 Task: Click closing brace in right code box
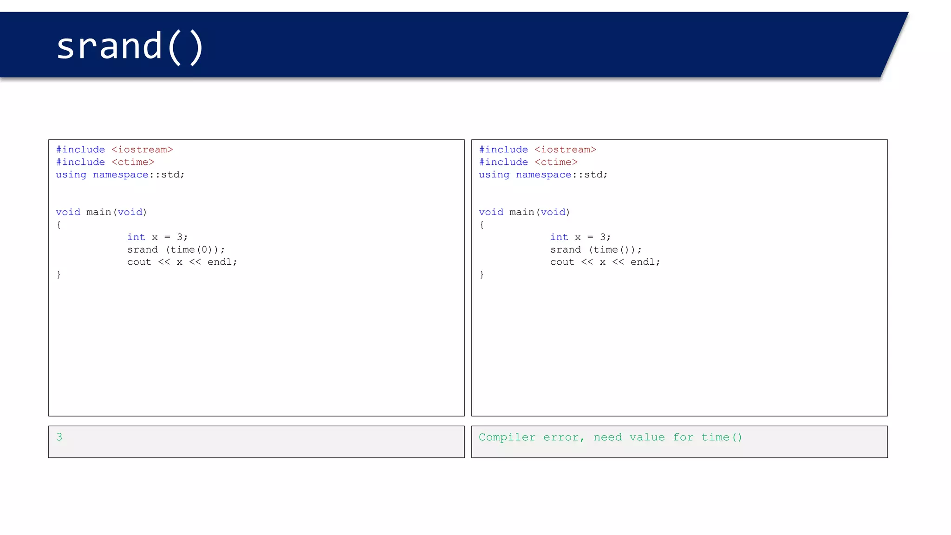[x=482, y=274]
